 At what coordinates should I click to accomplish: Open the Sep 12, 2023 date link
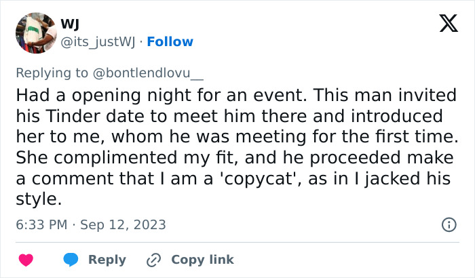pos(123,224)
